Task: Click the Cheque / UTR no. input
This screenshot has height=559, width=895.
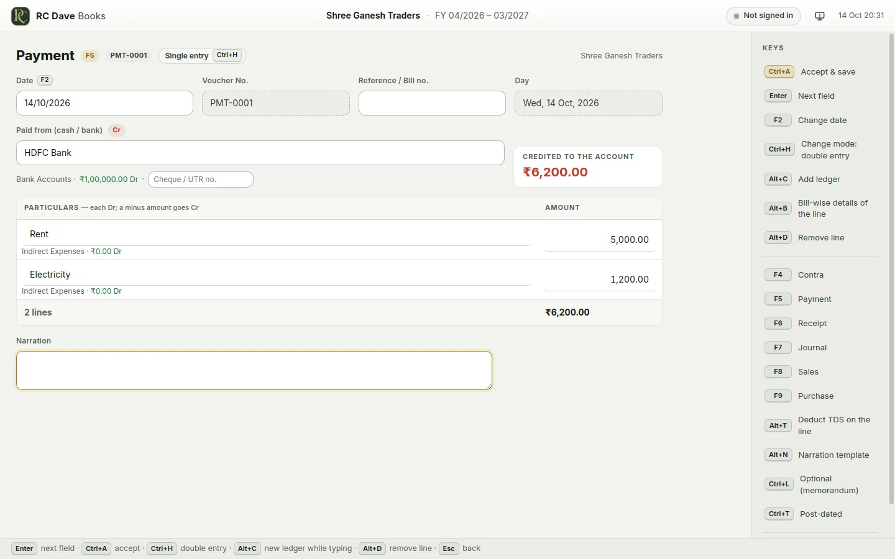Action: [201, 180]
